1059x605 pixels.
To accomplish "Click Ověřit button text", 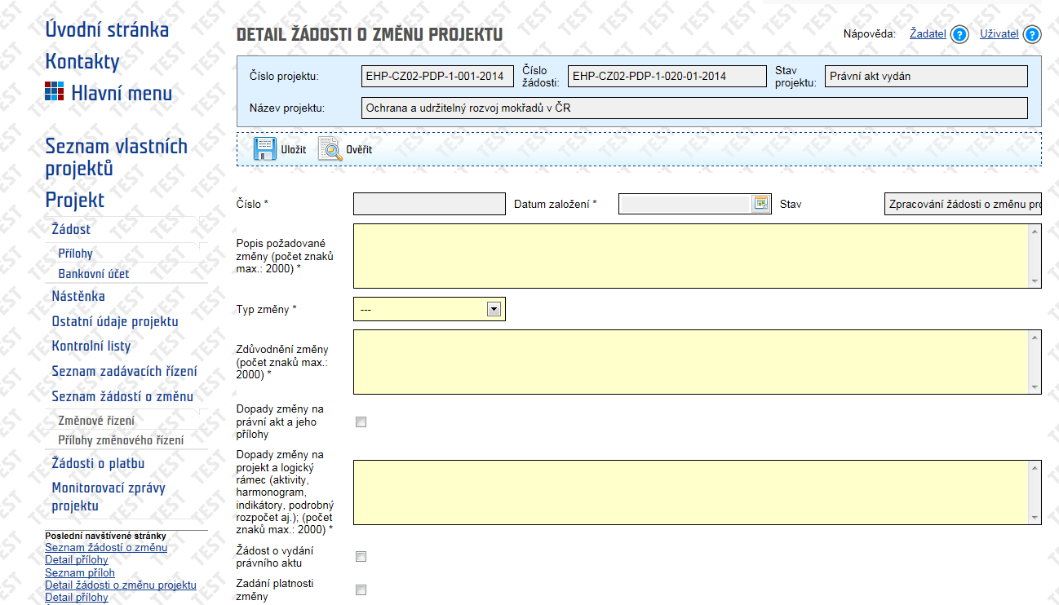I will [x=359, y=150].
